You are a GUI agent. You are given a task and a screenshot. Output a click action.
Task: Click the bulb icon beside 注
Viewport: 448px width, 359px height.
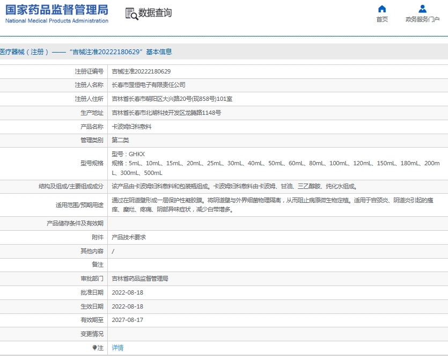pos(94,348)
